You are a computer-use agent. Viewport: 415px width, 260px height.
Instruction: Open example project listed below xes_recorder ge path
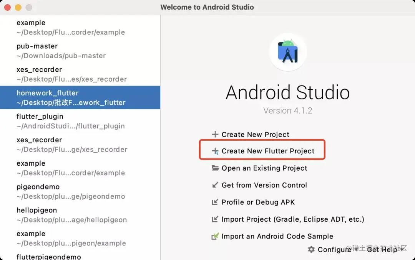pyautogui.click(x=80, y=168)
